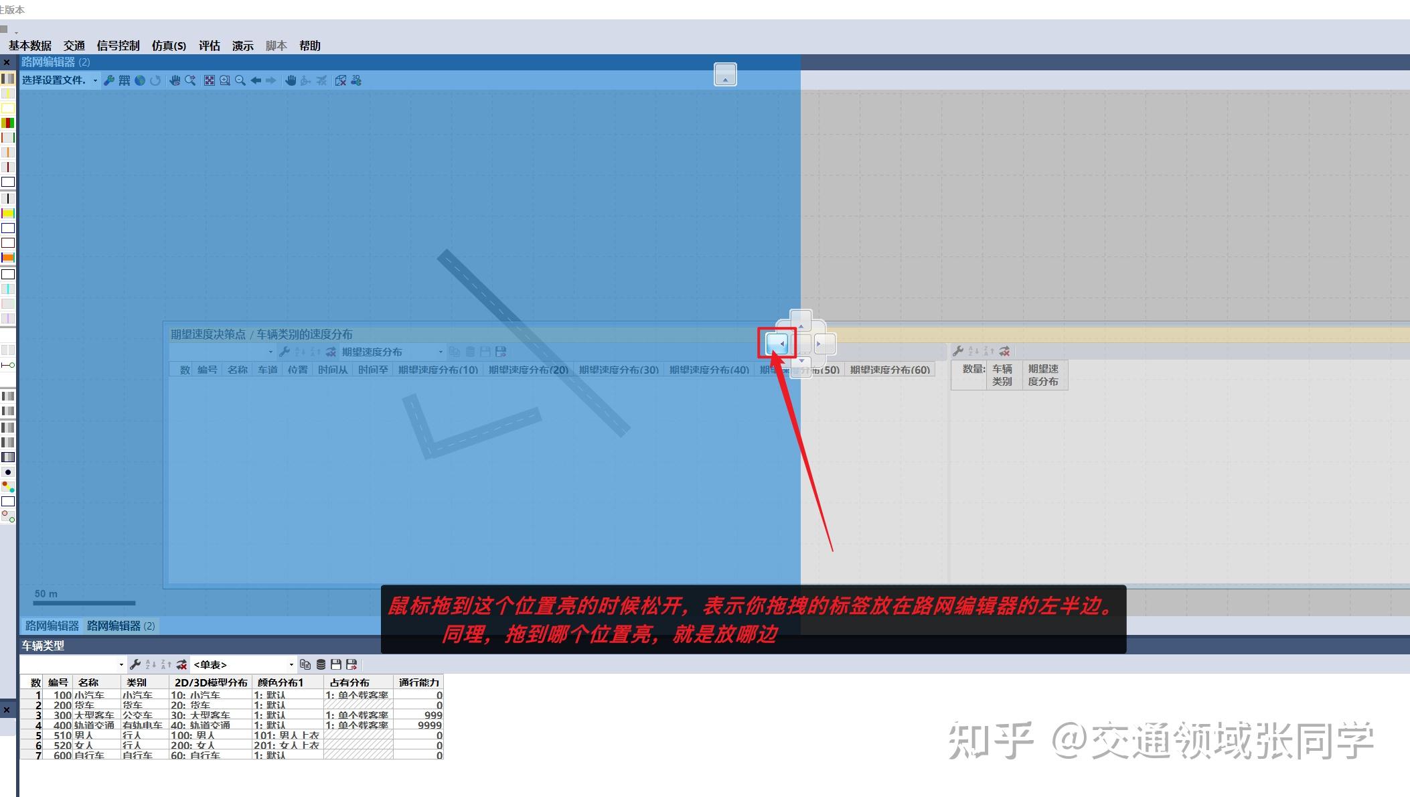Click the left docking target button

coord(779,343)
